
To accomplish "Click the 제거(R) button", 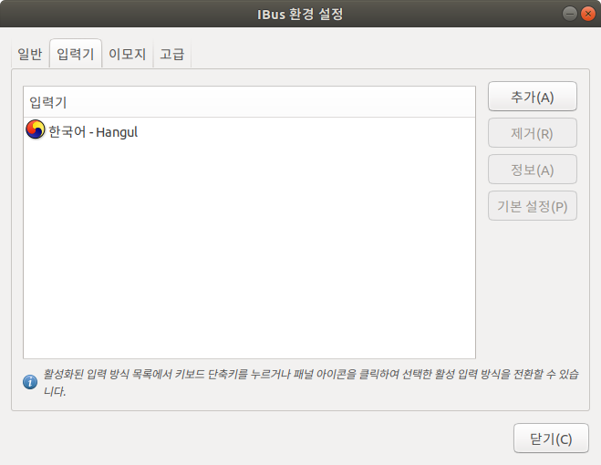I will [533, 133].
